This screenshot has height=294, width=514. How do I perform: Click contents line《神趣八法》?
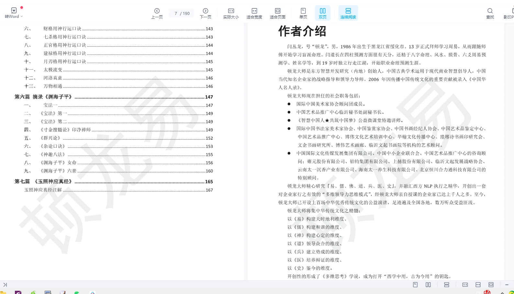point(118,155)
